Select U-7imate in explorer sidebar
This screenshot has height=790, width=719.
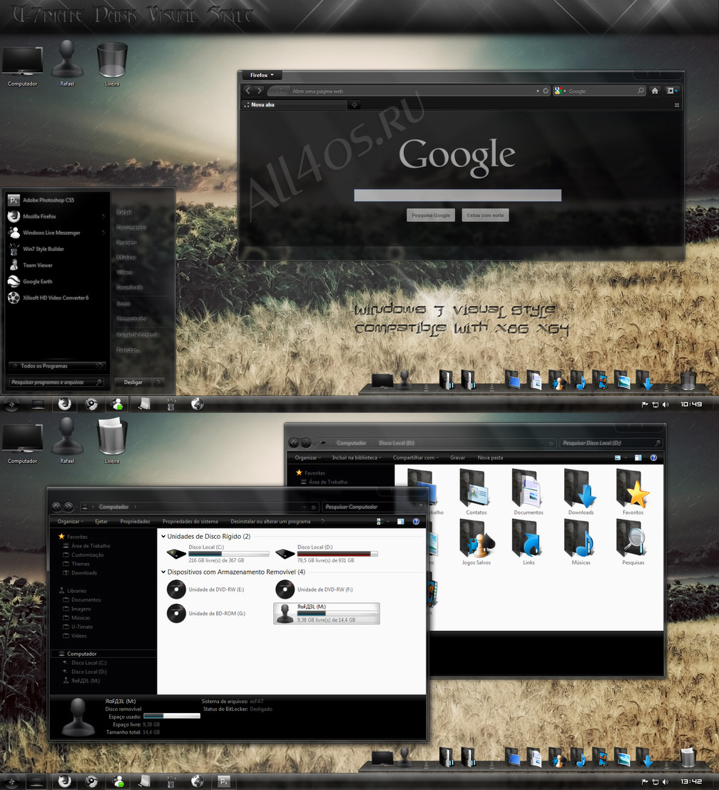[81, 627]
